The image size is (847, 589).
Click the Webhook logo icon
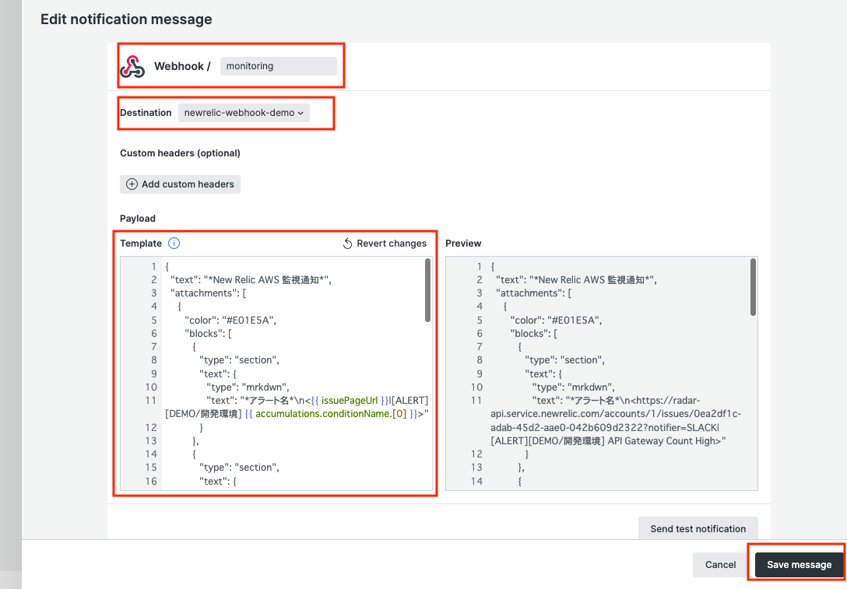[132, 67]
